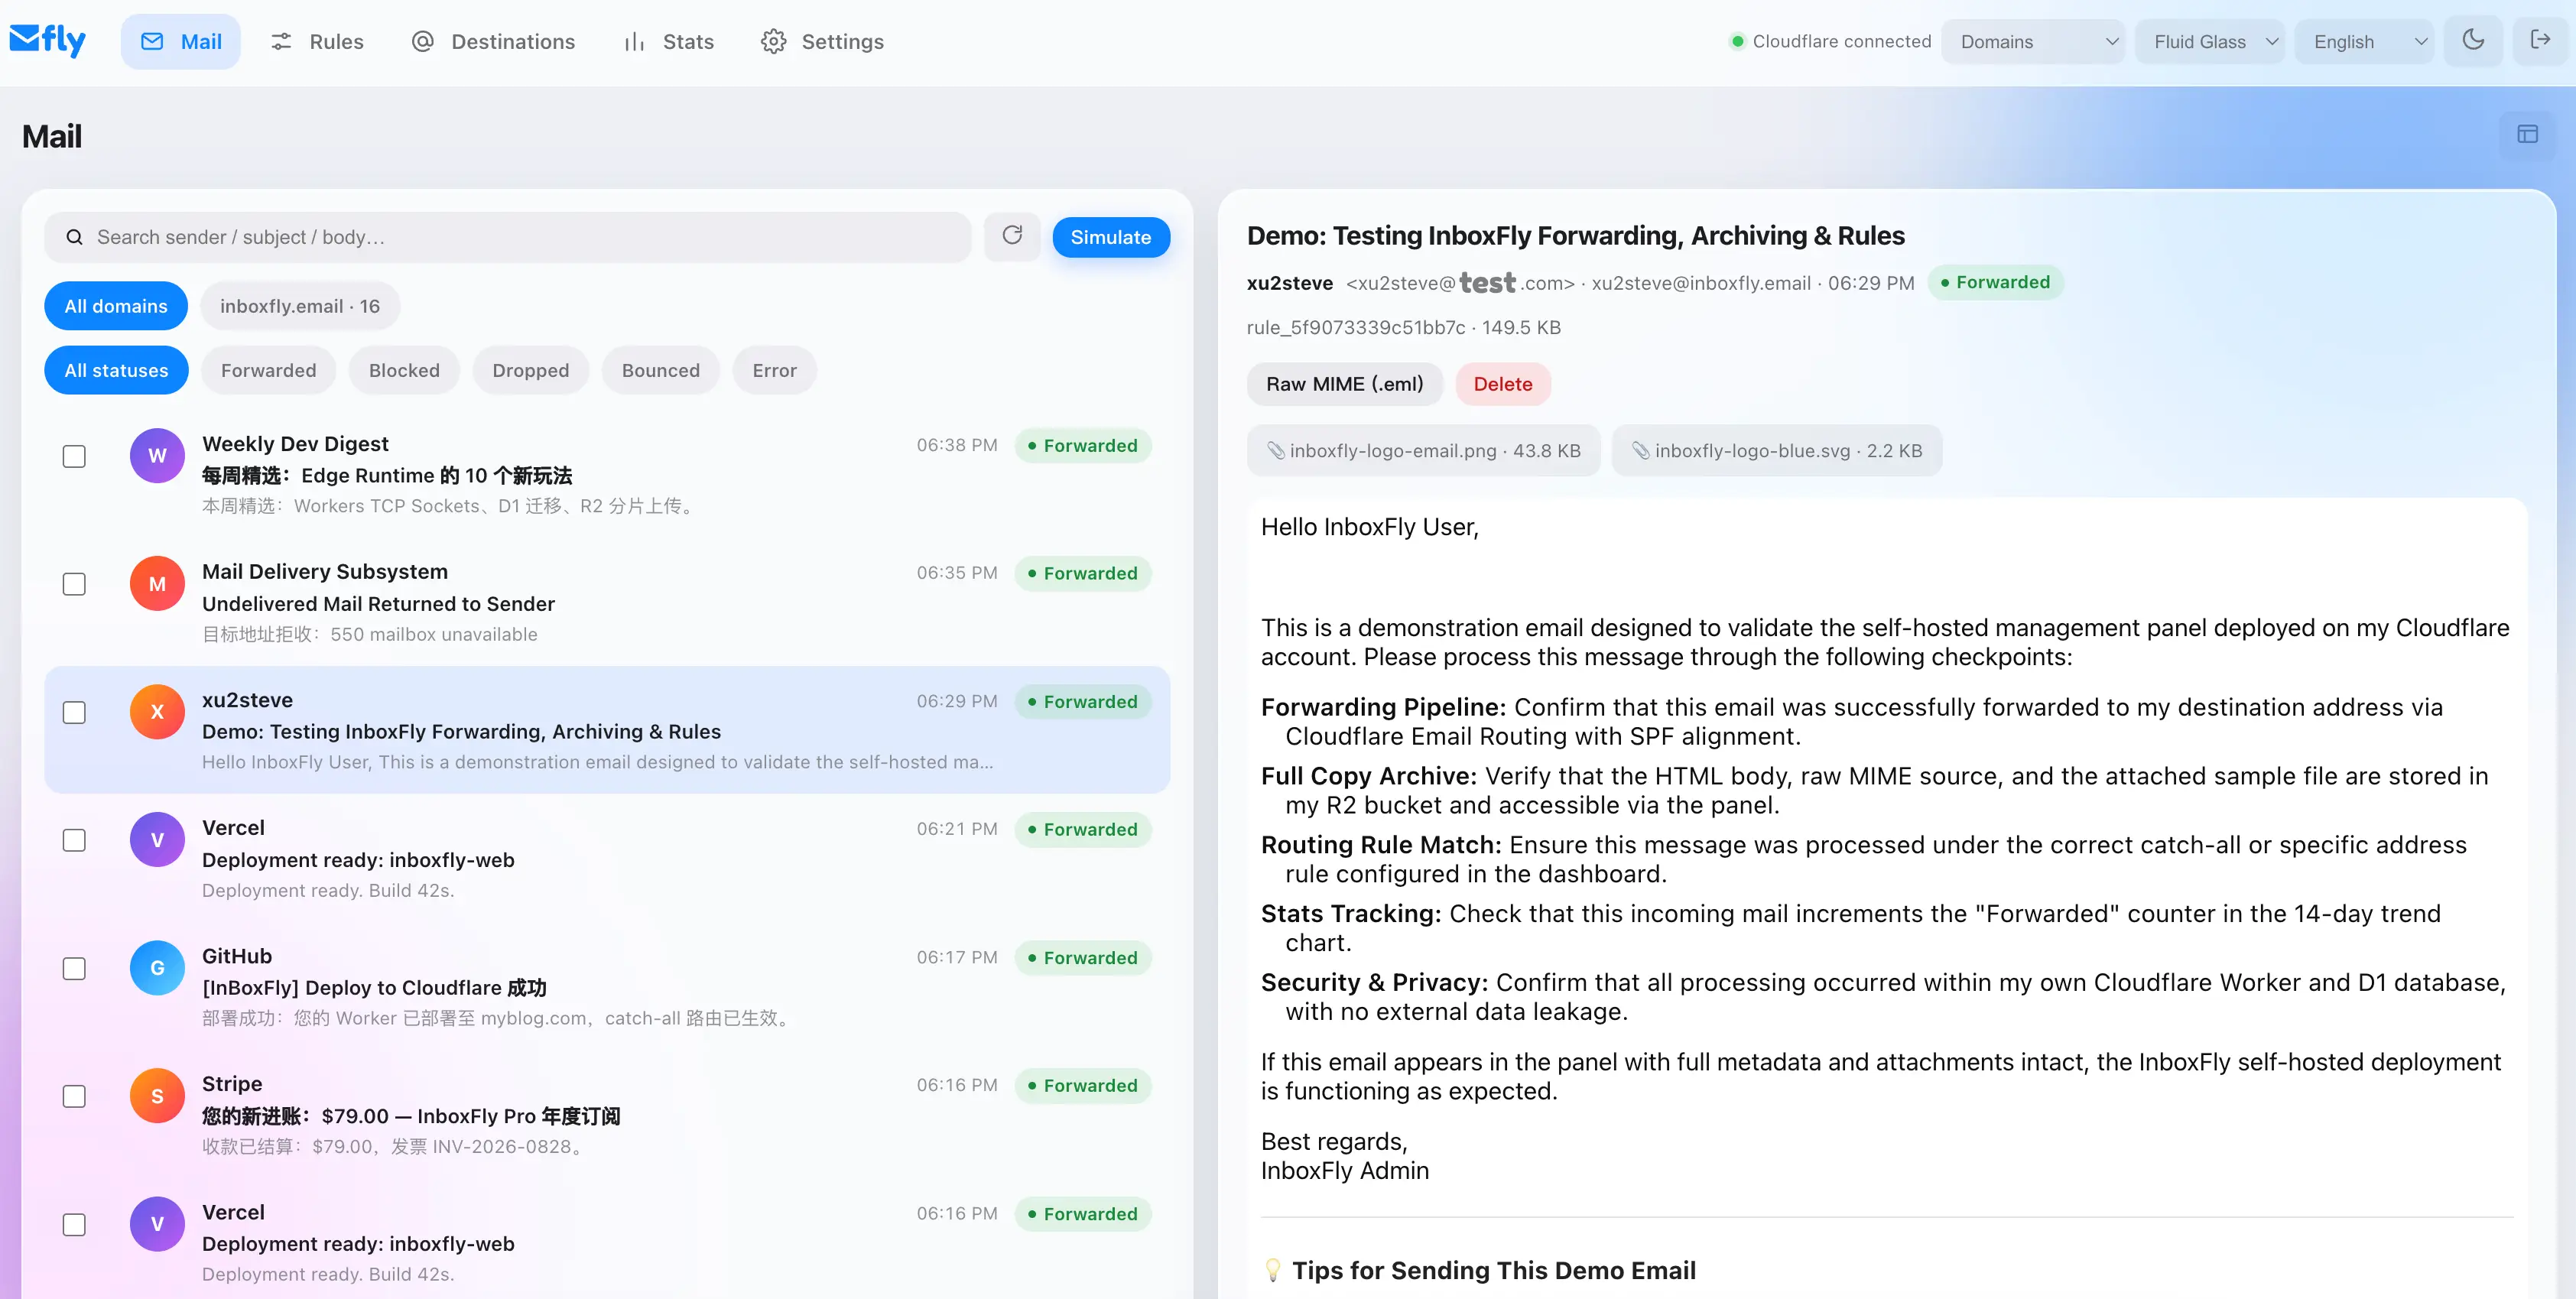
Task: Click the Stripe S avatar
Action: [157, 1096]
